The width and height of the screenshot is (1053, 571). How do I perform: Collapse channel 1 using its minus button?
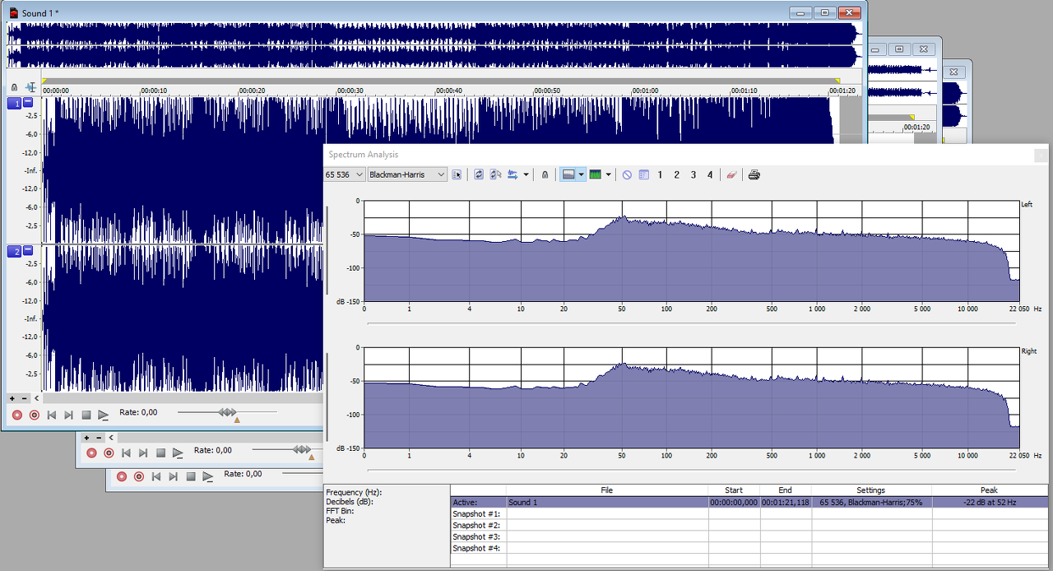point(28,102)
